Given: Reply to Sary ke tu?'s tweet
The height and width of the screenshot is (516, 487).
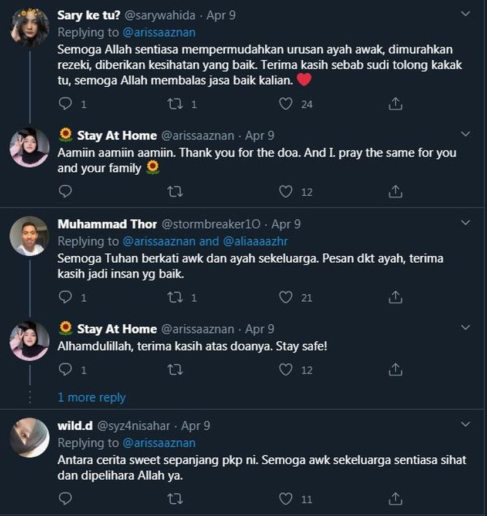Looking at the screenshot, I should [x=66, y=104].
